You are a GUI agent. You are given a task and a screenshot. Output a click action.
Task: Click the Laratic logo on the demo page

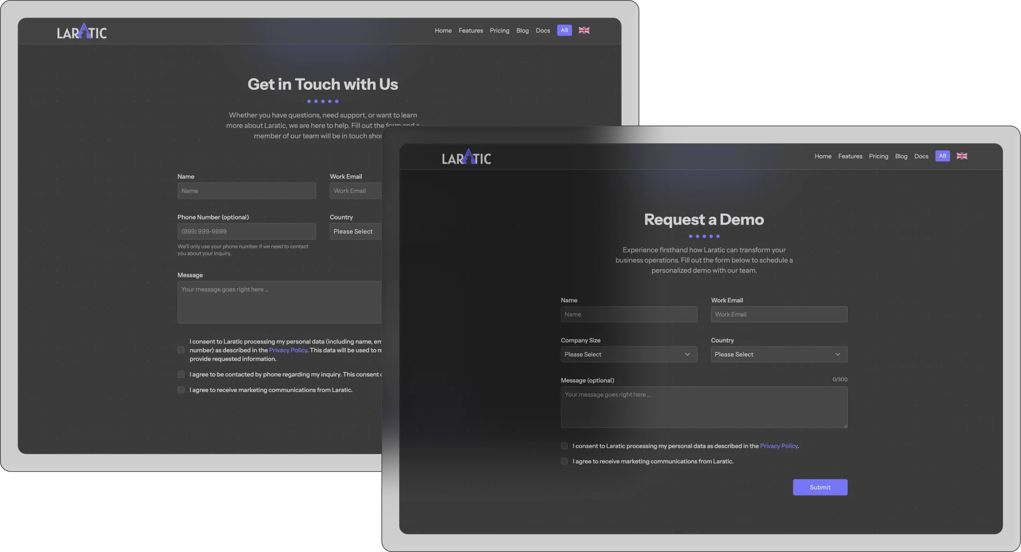(x=466, y=157)
